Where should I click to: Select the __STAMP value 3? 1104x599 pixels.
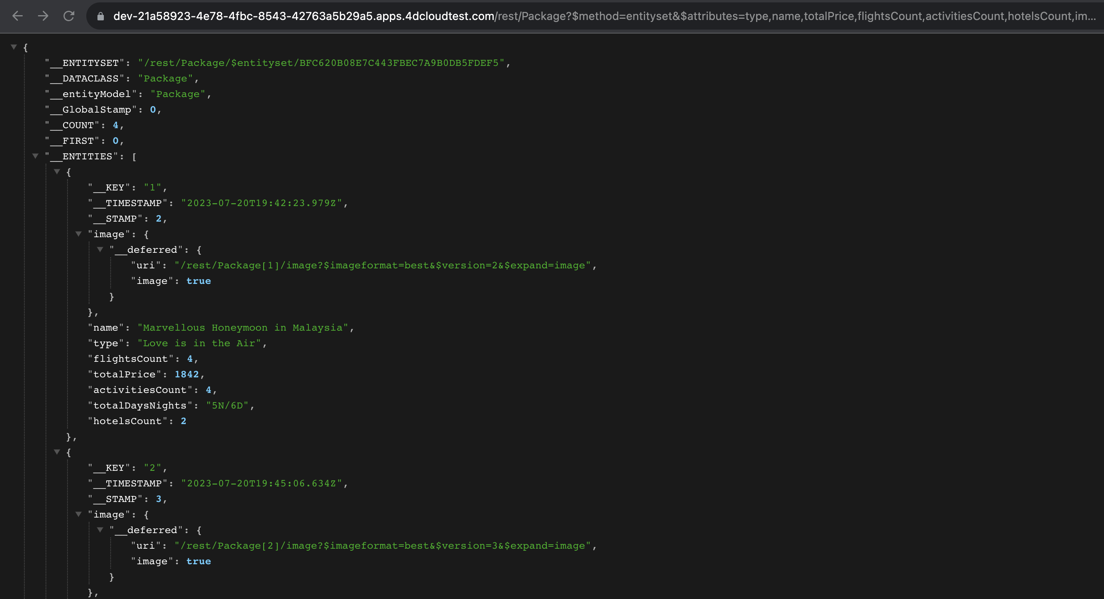(159, 499)
